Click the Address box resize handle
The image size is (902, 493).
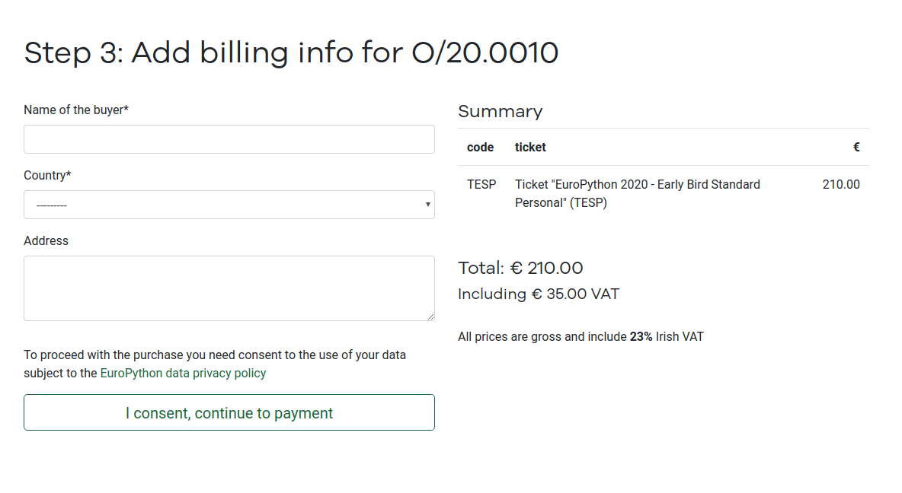430,316
